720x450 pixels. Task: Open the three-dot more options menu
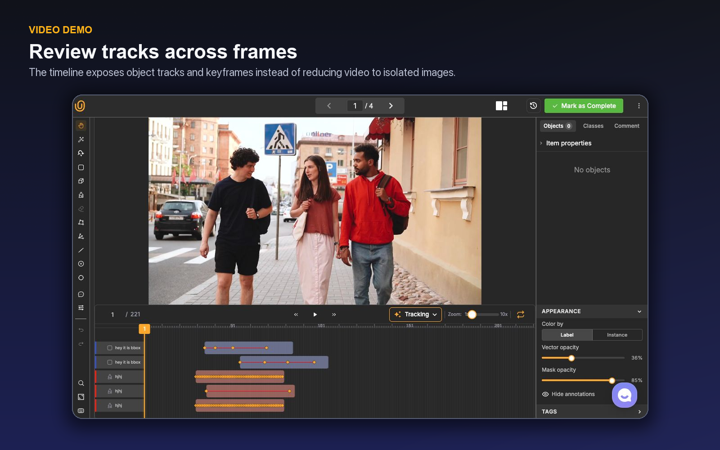click(639, 106)
